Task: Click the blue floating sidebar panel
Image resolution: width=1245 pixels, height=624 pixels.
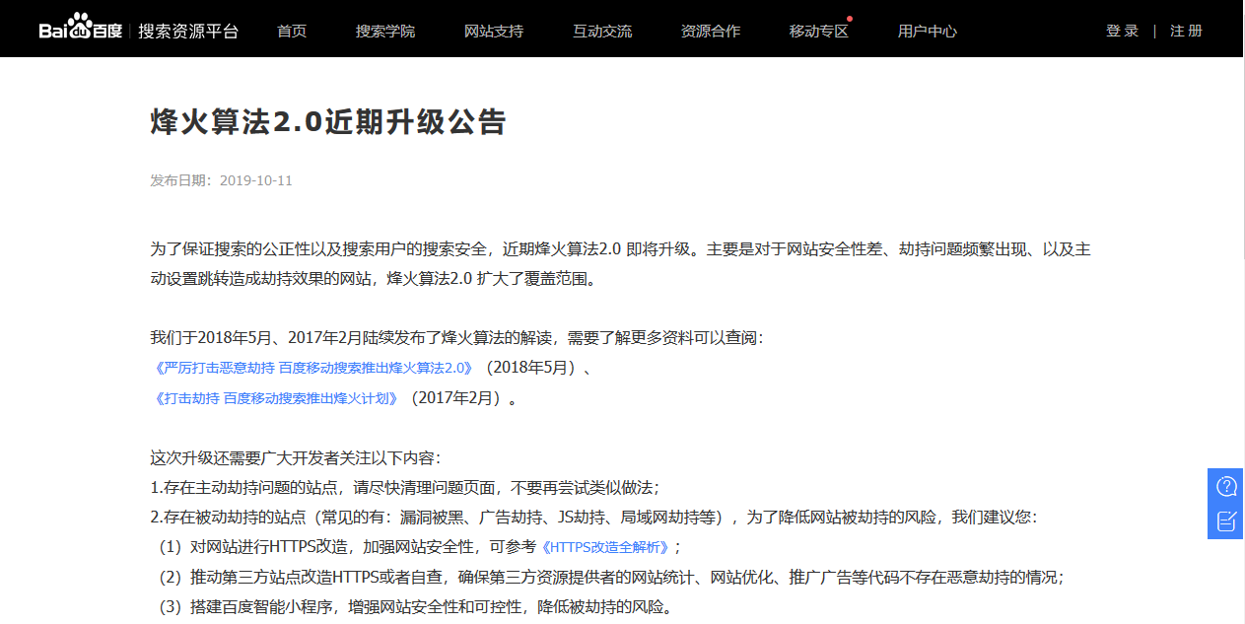Action: 1225,504
